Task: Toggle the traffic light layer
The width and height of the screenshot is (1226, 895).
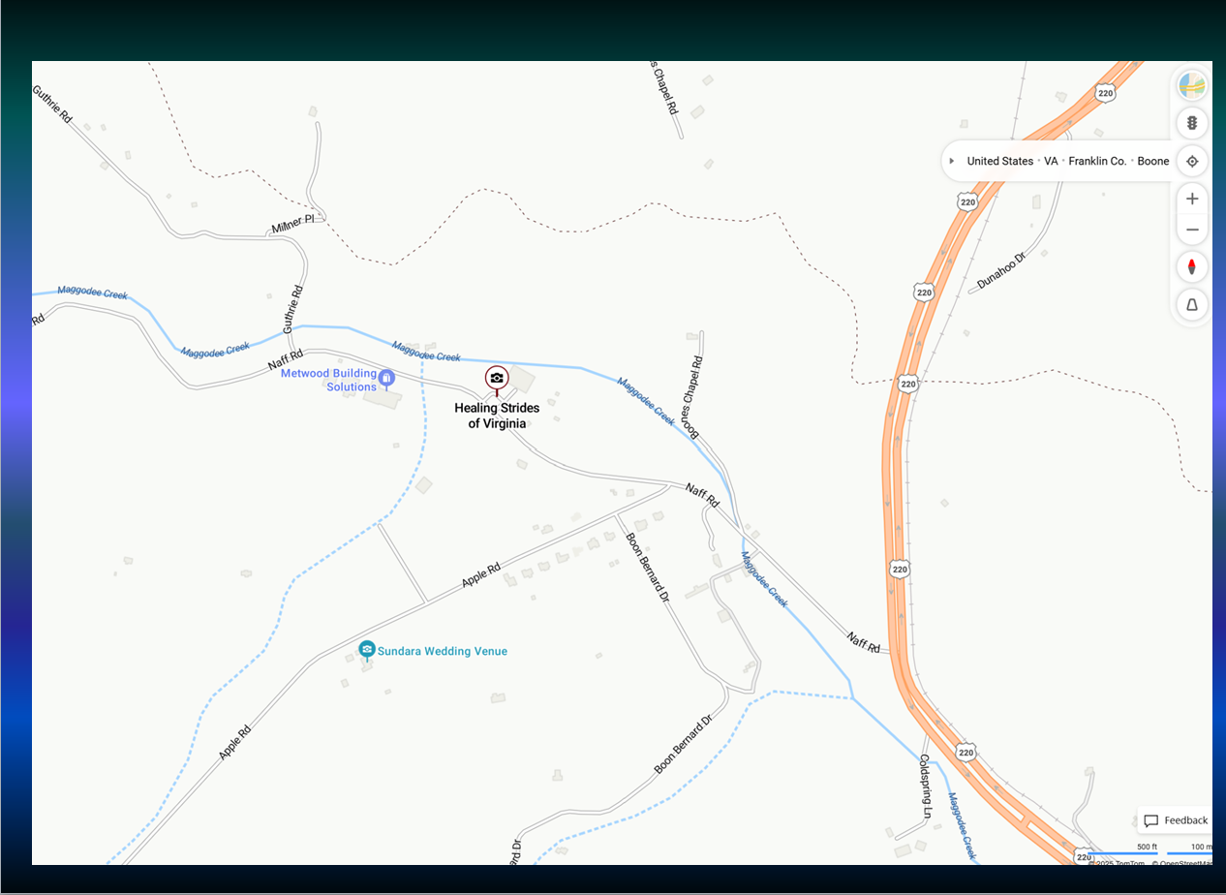Action: click(x=1192, y=123)
